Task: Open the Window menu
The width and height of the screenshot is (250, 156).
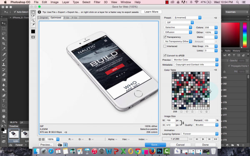Action: pyautogui.click(x=126, y=2)
